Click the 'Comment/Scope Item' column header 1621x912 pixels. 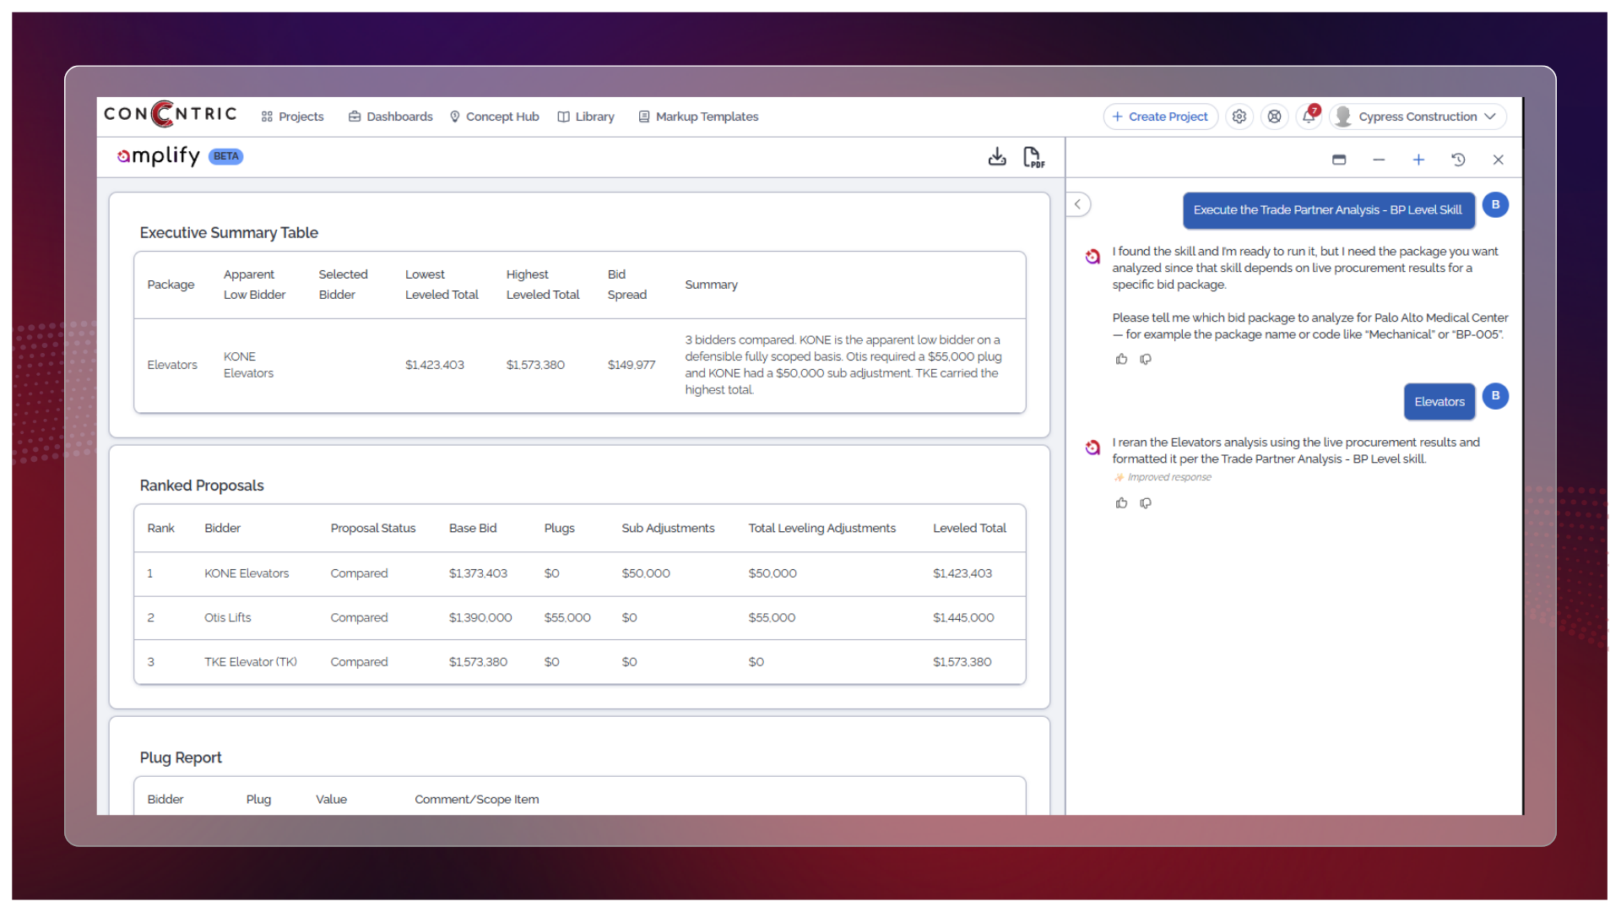pyautogui.click(x=476, y=800)
